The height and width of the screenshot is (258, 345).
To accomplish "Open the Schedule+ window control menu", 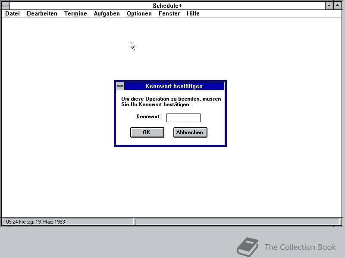I will (6, 6).
